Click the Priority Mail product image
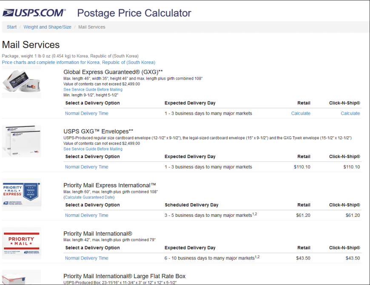This screenshot has width=370, height=285. [21, 243]
